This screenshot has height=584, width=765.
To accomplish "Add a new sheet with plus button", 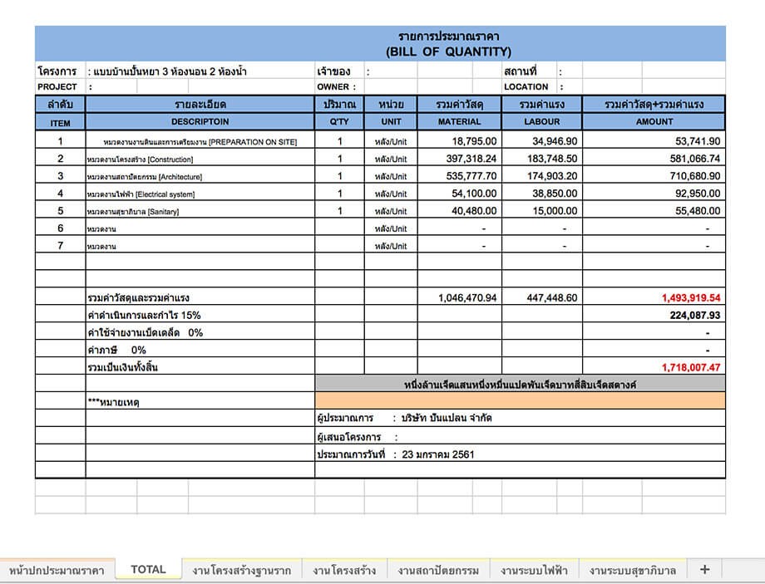I will [x=704, y=570].
